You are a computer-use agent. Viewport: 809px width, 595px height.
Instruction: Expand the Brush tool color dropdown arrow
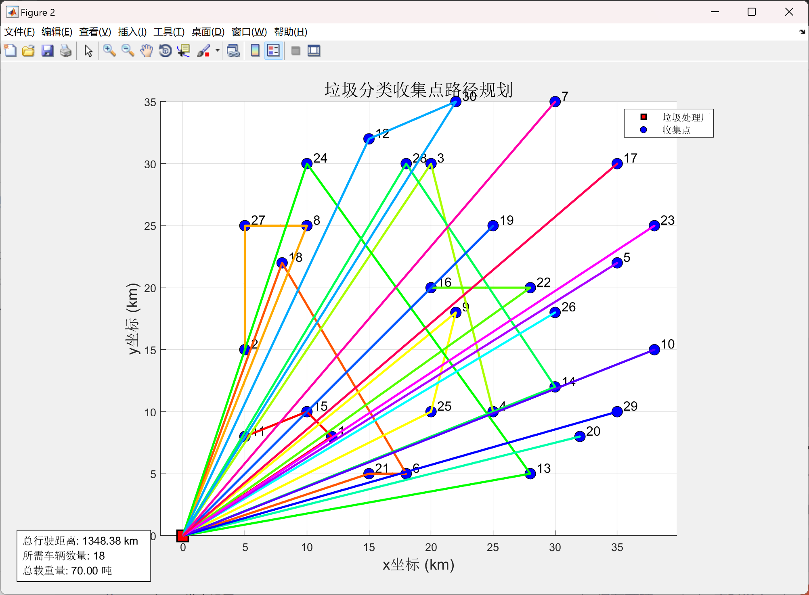218,51
